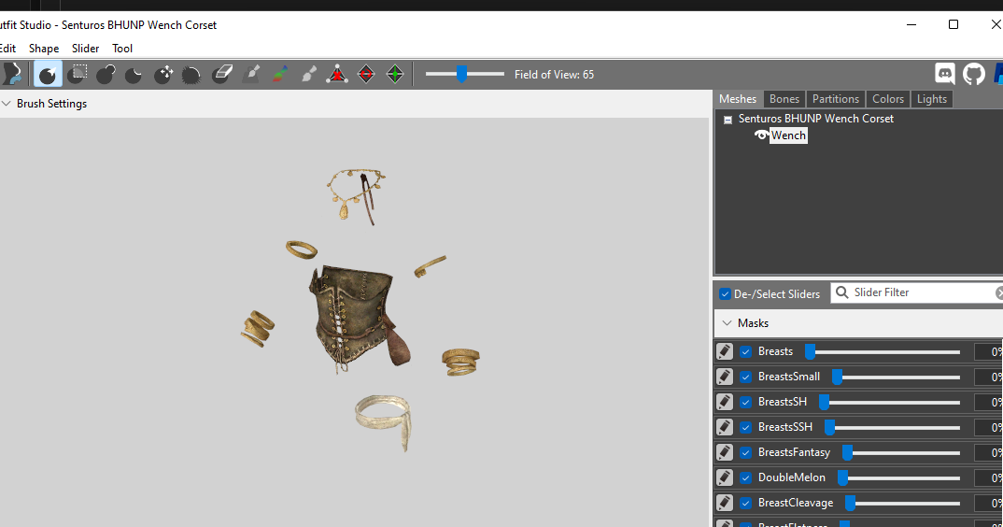The image size is (1003, 527).
Task: Click the Breasts slider track
Action: (883, 351)
